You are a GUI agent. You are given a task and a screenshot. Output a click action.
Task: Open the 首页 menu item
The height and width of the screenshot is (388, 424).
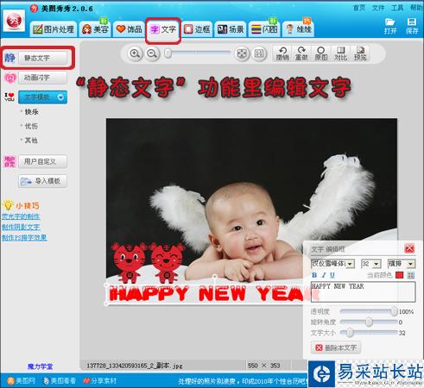coord(359,8)
